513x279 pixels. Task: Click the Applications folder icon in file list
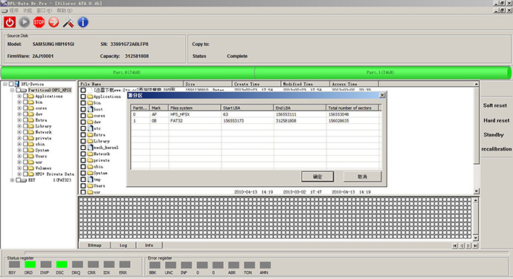point(90,96)
